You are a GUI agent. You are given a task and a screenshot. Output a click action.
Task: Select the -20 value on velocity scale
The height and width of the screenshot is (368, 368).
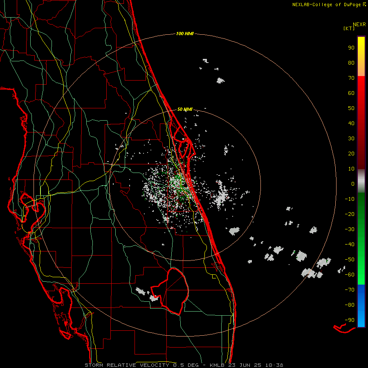pos(350,214)
